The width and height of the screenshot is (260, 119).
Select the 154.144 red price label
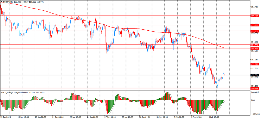tap(255, 48)
